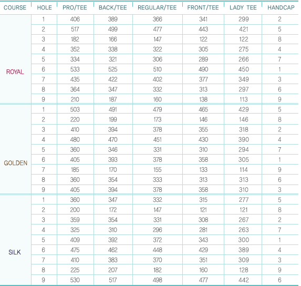Select the GOLDEN course label
The height and width of the screenshot is (286, 301).
coord(16,163)
